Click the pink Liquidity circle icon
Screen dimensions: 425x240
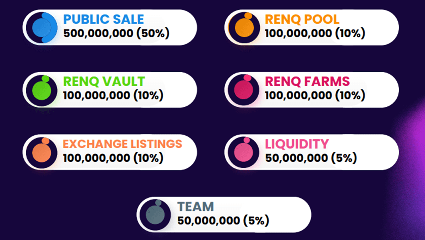point(244,152)
